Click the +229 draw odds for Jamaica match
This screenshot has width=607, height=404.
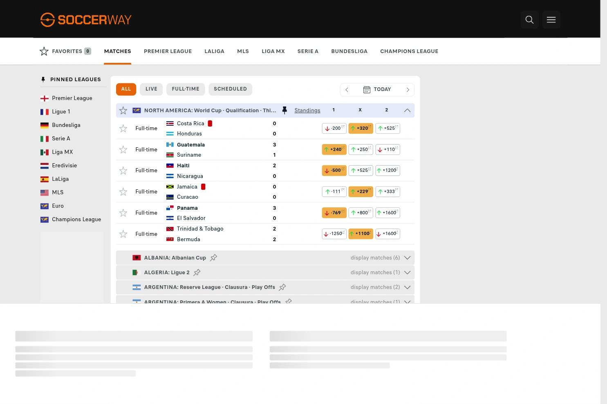click(361, 191)
